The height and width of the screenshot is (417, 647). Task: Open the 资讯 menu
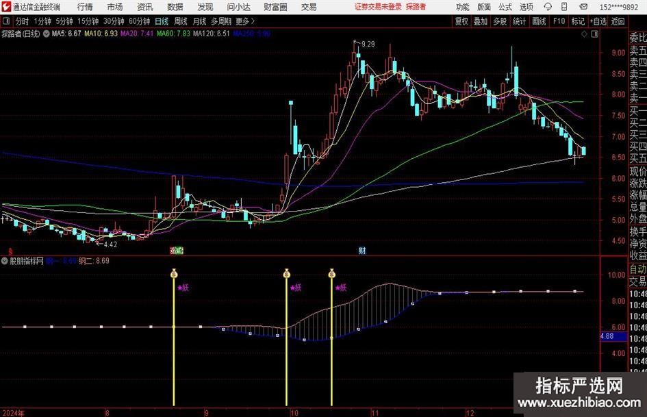(x=145, y=7)
